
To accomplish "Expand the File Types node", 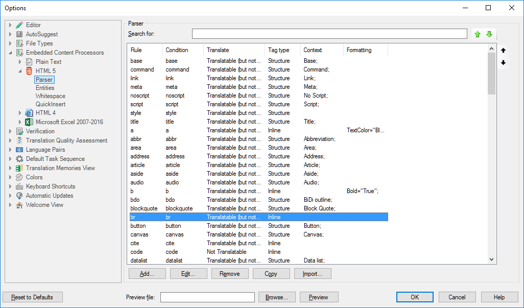I will [10, 43].
